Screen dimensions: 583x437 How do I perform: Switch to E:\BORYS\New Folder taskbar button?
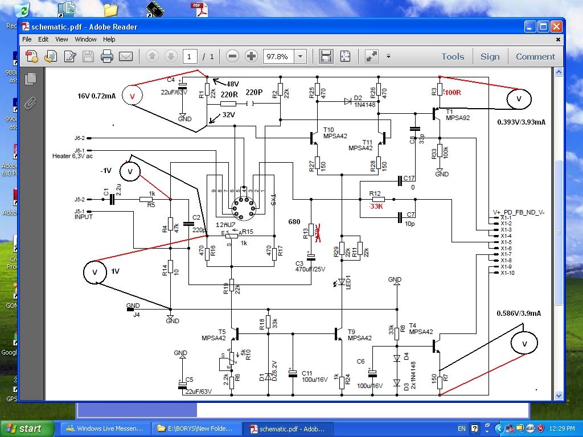(x=196, y=428)
